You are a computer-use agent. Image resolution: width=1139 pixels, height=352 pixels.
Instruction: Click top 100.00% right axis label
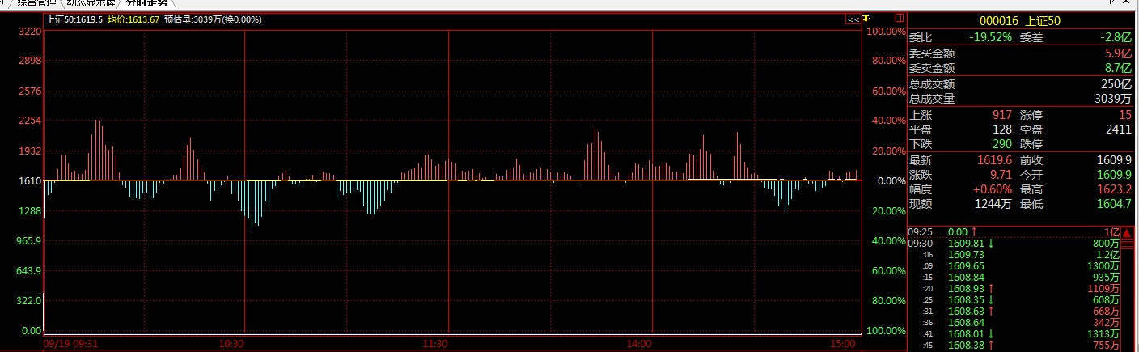point(886,32)
